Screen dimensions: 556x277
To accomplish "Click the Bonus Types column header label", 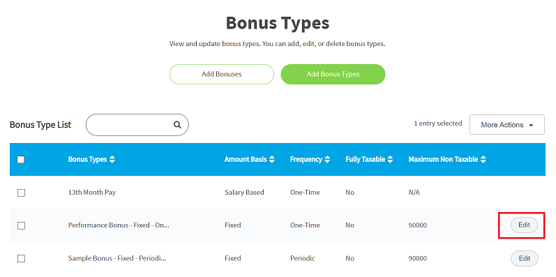I will pyautogui.click(x=88, y=160).
